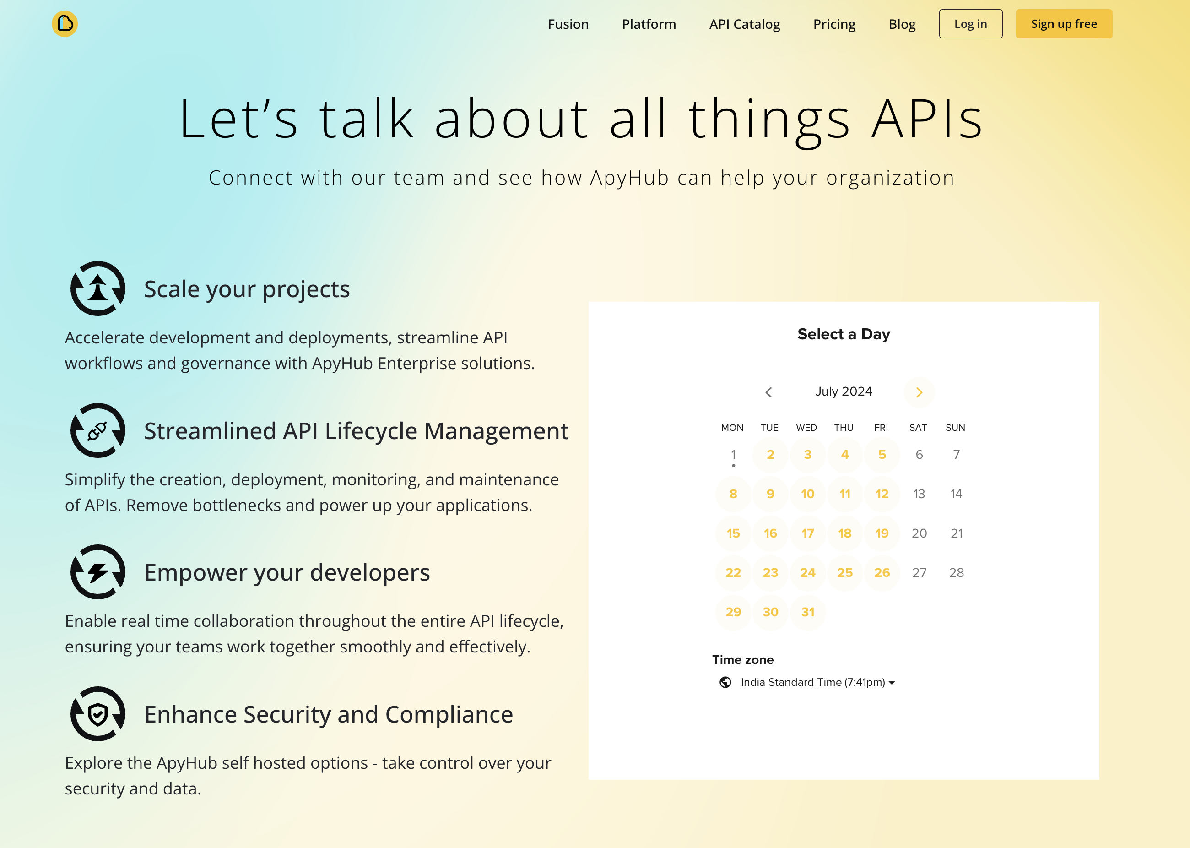
Task: Open the Pricing page
Action: click(834, 23)
